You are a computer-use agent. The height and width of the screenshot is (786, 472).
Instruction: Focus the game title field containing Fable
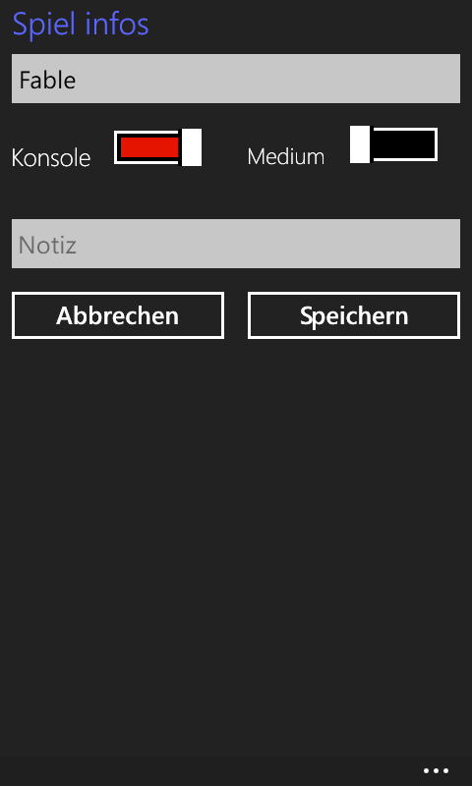[x=236, y=79]
